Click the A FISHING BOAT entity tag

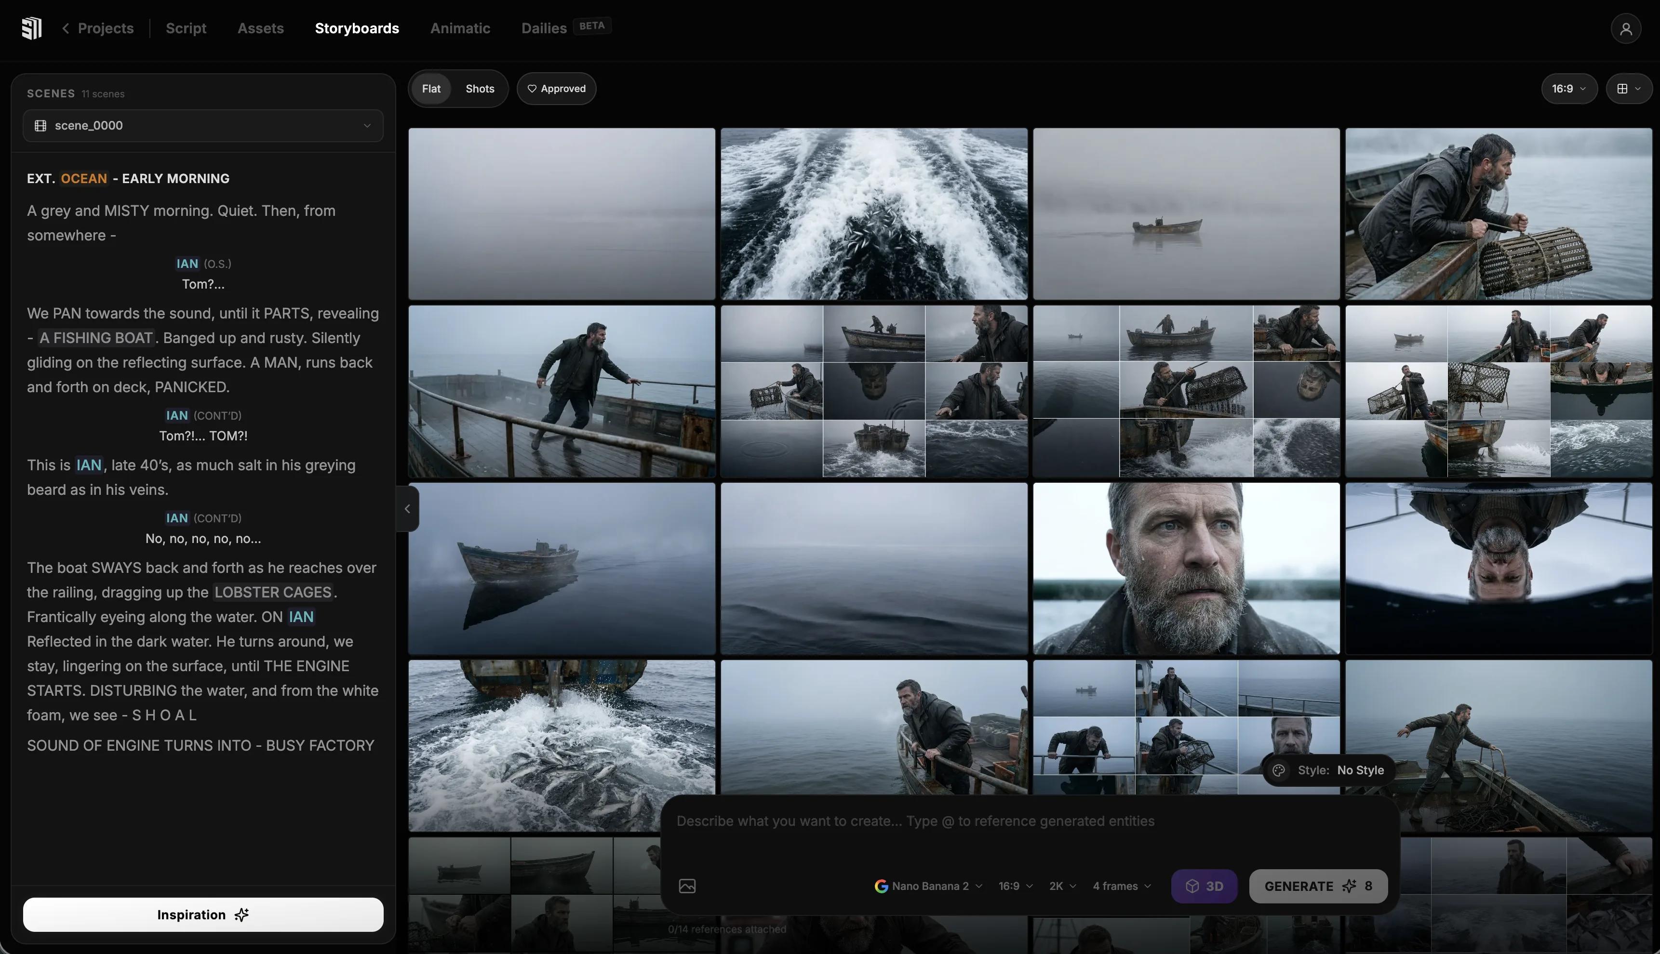tap(96, 338)
